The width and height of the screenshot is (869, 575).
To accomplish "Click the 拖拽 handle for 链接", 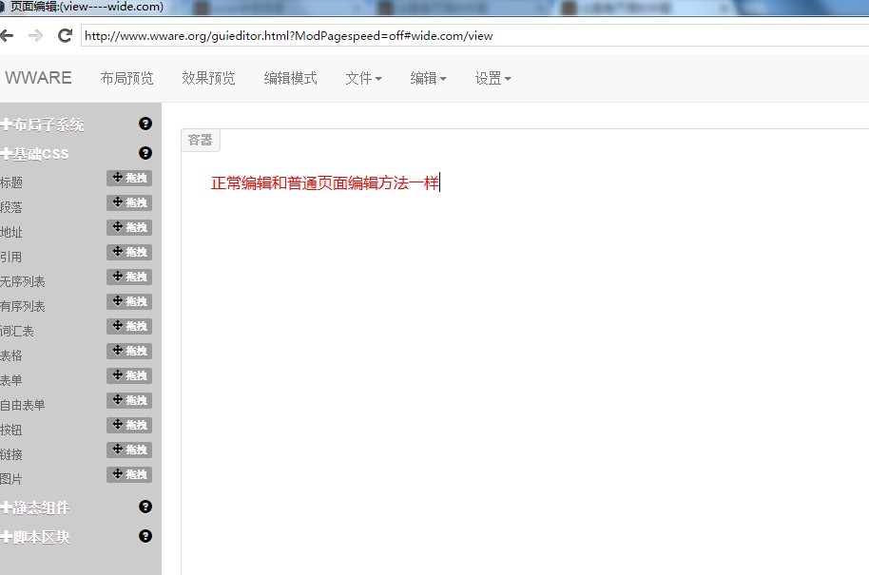I will click(x=129, y=450).
